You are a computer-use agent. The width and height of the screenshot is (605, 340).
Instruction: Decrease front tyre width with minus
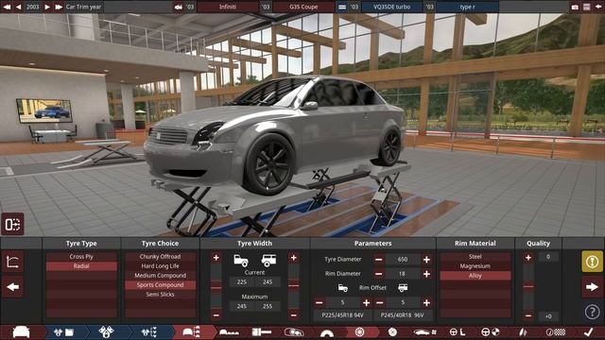point(216,314)
